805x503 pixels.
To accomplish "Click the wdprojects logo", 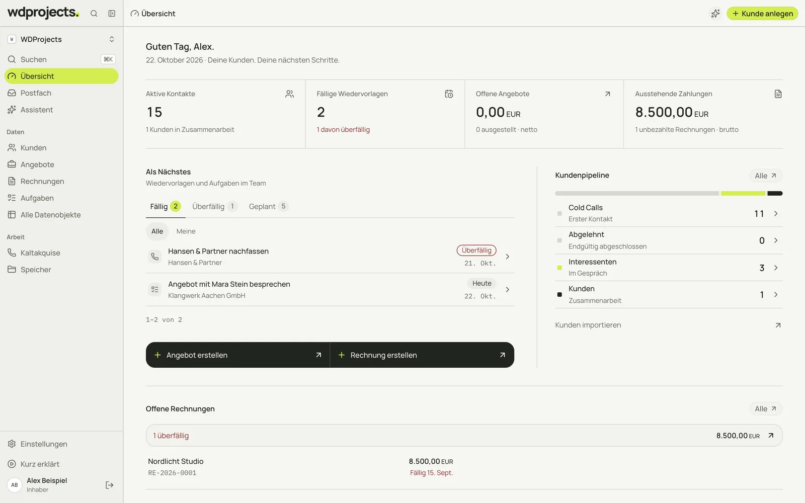I will click(43, 13).
